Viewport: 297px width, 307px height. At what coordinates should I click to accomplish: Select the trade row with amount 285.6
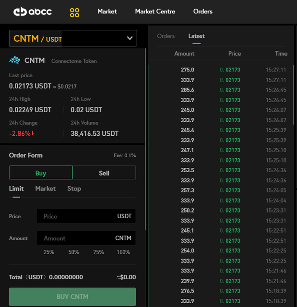[221, 90]
